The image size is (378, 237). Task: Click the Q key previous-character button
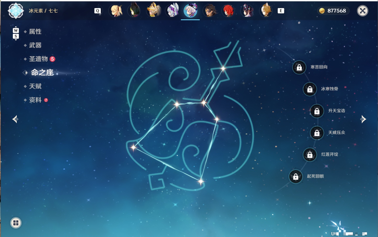97,11
